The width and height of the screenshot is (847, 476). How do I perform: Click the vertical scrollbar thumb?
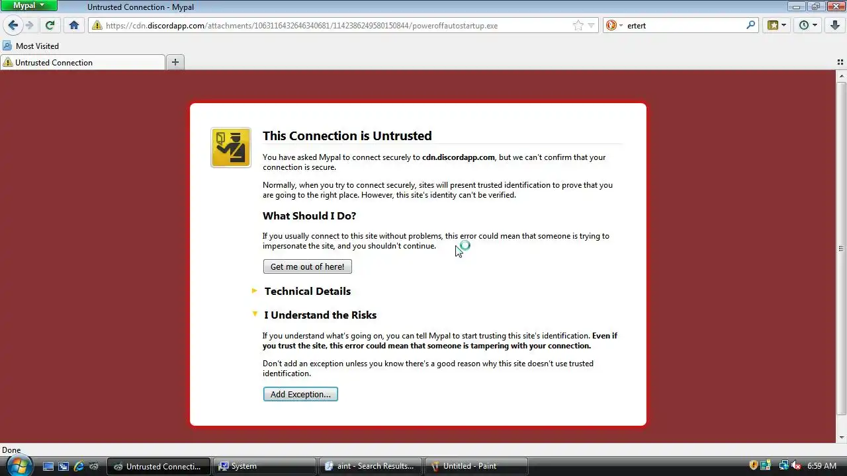(x=842, y=248)
